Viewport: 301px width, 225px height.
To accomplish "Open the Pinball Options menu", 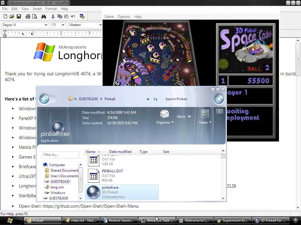I will [124, 17].
